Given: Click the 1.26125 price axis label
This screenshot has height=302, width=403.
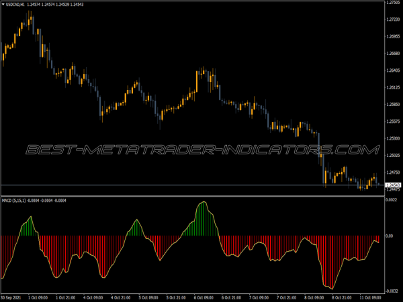Looking at the screenshot, I should (x=393, y=87).
